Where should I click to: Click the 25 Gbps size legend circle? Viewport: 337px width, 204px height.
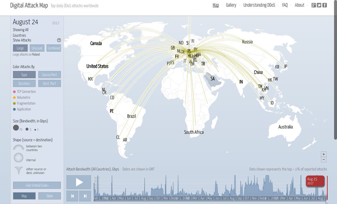[x=16, y=128]
